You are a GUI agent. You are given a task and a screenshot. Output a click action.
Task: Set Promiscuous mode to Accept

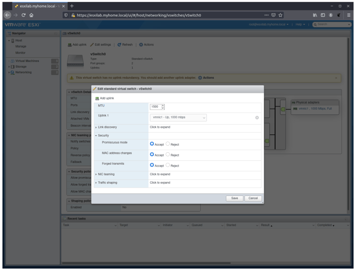(152, 144)
